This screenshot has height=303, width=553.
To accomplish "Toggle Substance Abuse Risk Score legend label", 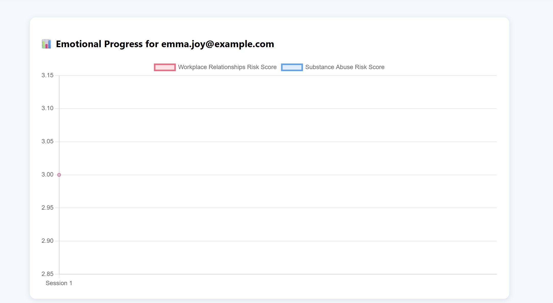I will tap(345, 67).
